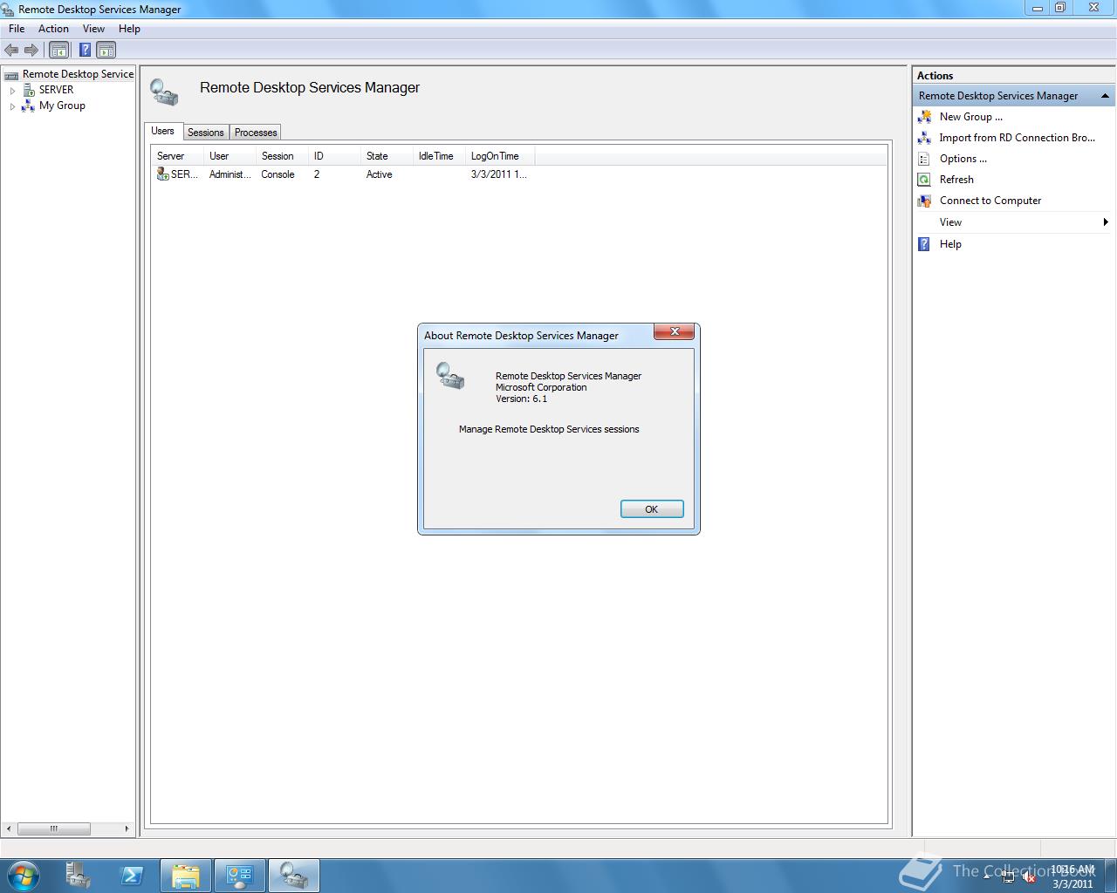Click the tree pane horizontal scrollbar thumb
This screenshot has height=893, width=1117.
point(53,828)
